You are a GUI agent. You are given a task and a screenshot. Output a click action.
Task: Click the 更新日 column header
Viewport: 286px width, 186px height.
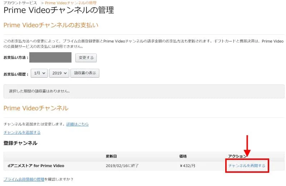click(111, 156)
